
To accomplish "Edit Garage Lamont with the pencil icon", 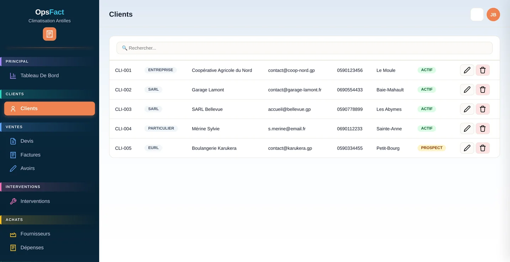I will pos(467,90).
